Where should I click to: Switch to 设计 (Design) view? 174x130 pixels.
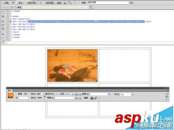(x=21, y=3)
